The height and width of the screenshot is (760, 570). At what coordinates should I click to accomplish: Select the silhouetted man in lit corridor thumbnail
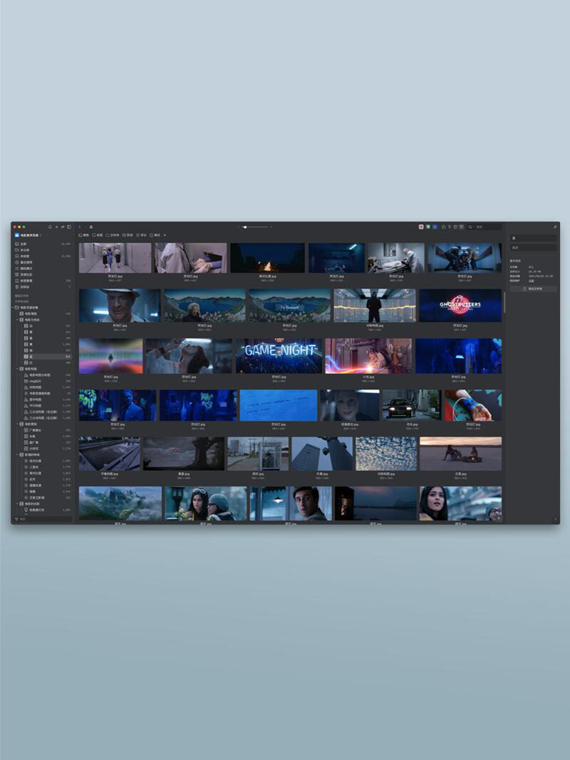click(x=375, y=306)
